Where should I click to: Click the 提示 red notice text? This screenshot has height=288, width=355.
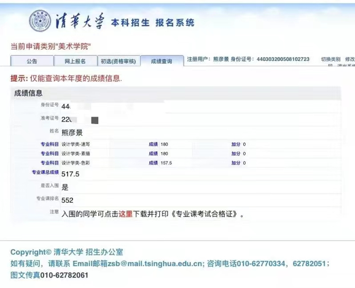point(66,79)
